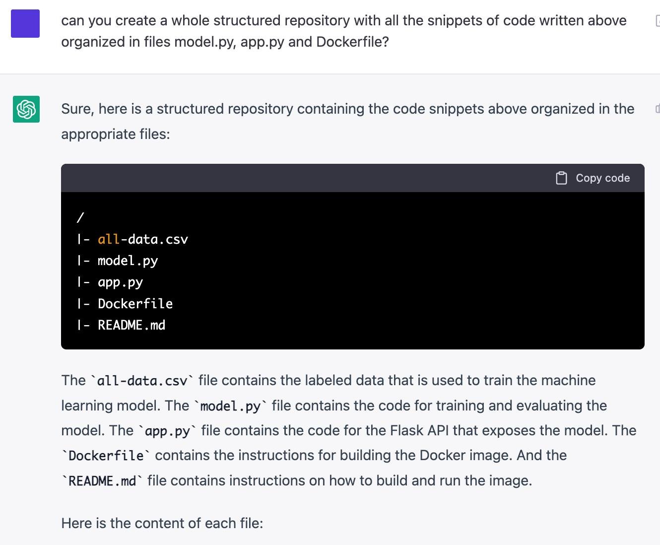
Task: Click the user's prompt about structured repository
Action: 343,31
